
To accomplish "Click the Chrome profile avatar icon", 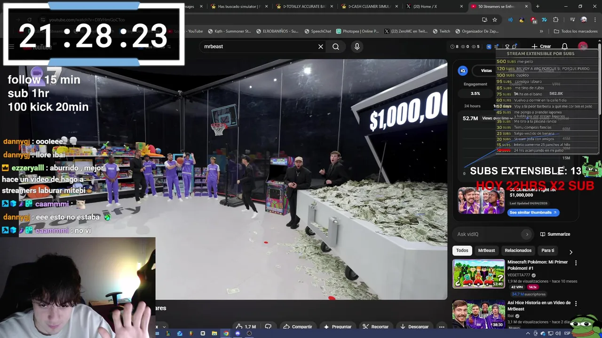I will coord(584,20).
